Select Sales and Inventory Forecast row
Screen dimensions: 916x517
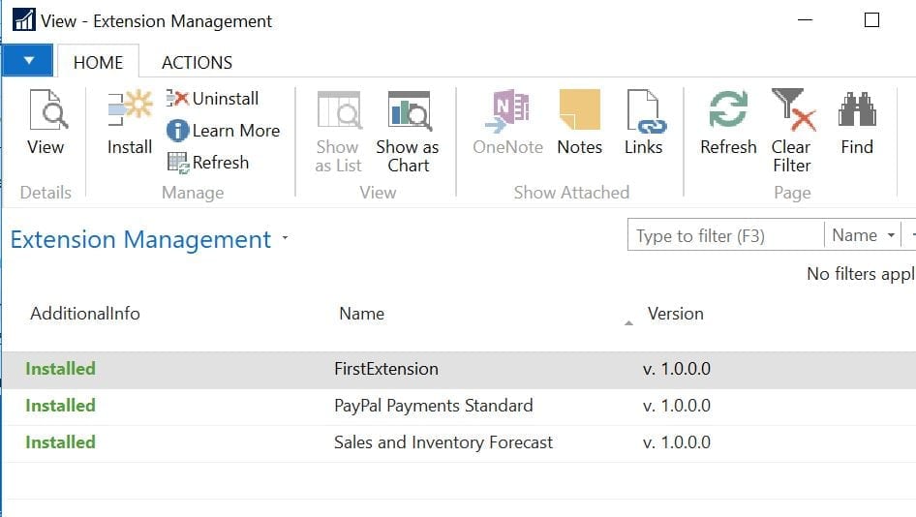click(459, 442)
